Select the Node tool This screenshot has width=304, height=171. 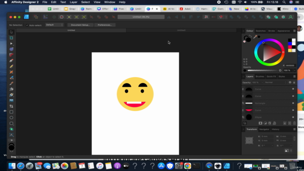(x=11, y=44)
